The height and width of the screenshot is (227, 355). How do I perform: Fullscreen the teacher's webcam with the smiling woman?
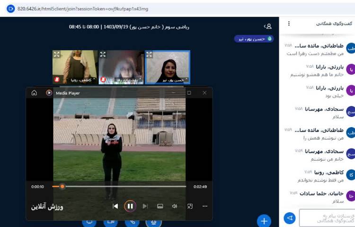[149, 54]
